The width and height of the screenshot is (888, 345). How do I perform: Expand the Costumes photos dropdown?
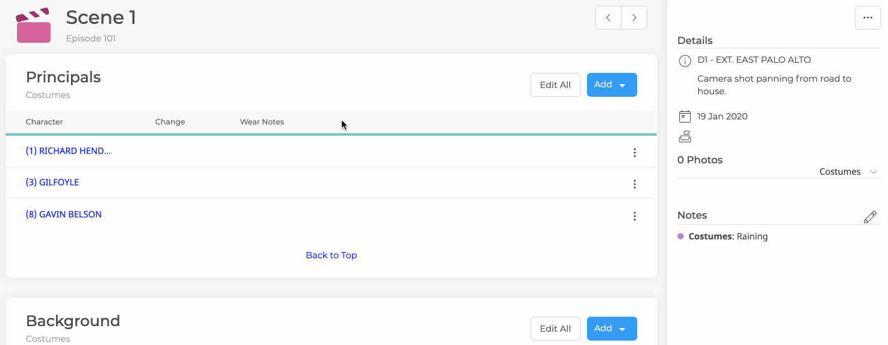click(x=848, y=172)
